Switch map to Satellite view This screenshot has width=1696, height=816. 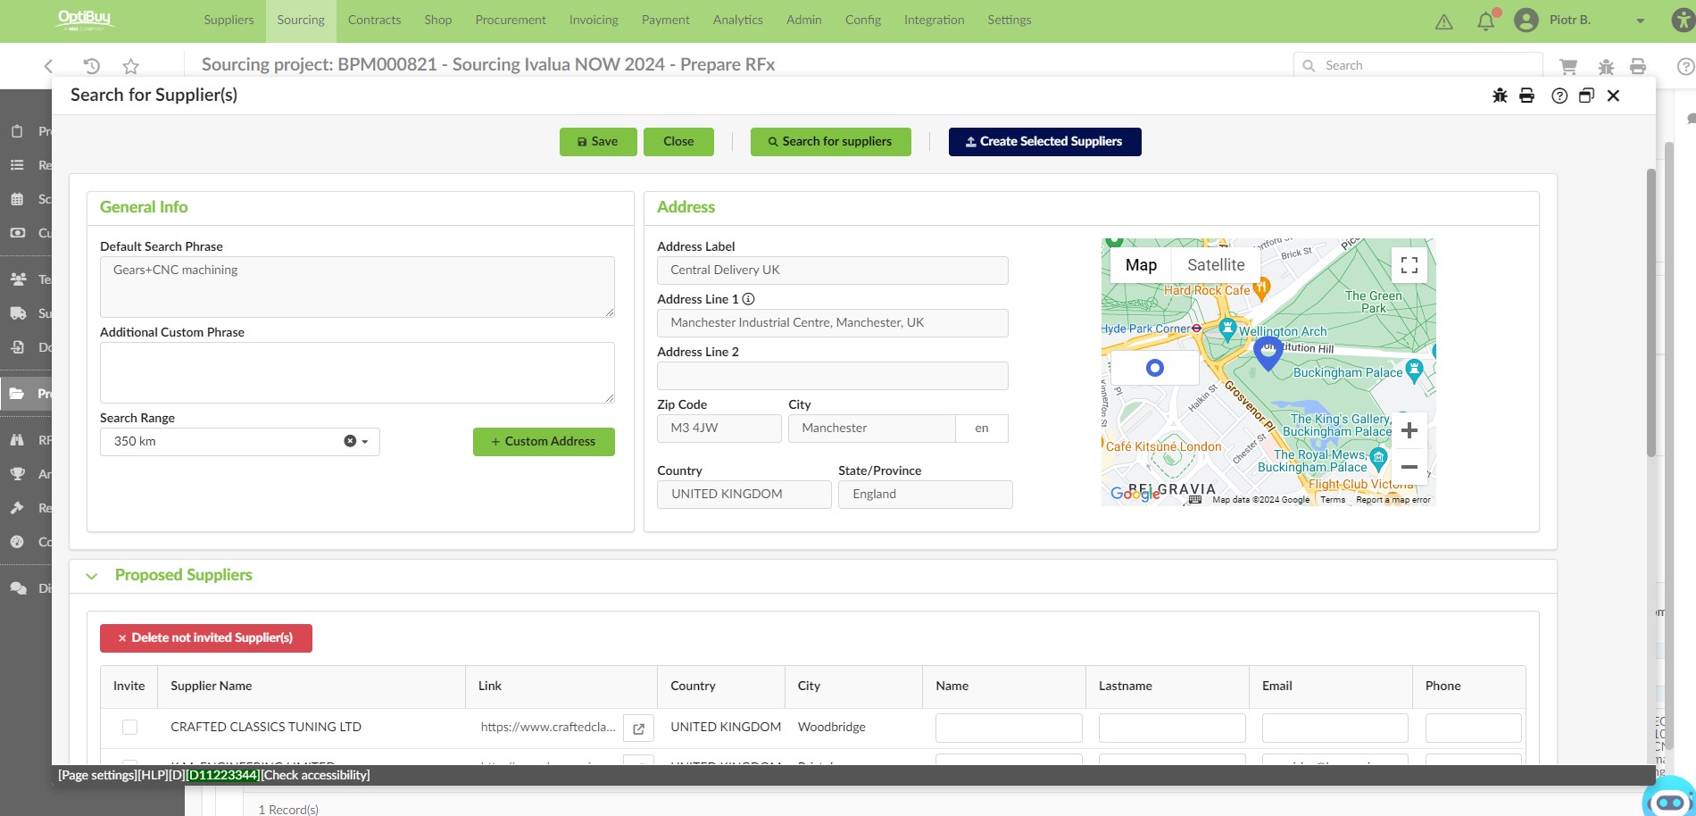1216,265
